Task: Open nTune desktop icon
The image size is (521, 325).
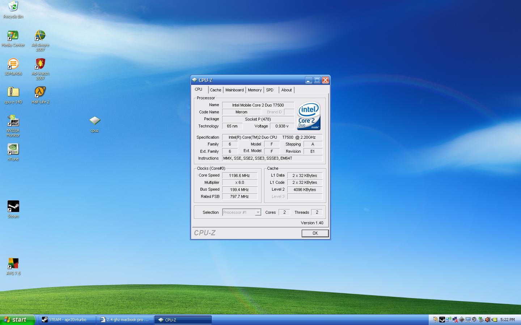Action: [x=13, y=152]
